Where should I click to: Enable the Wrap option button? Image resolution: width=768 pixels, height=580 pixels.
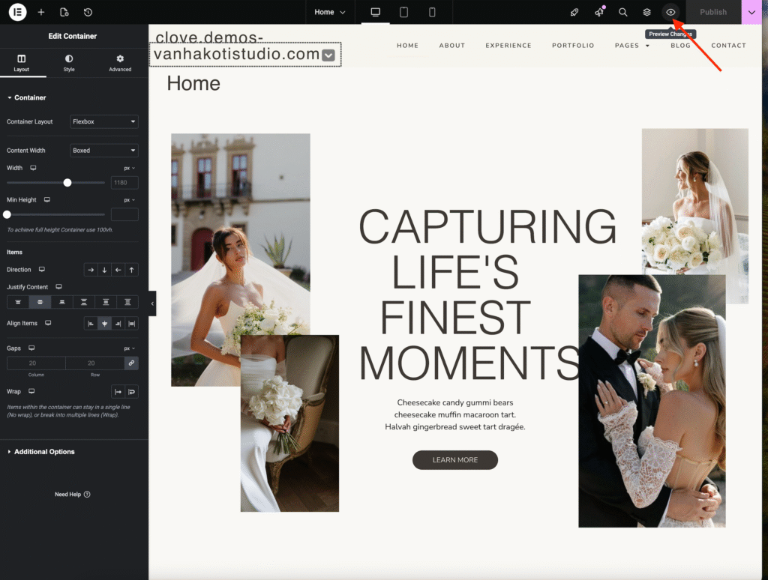131,391
